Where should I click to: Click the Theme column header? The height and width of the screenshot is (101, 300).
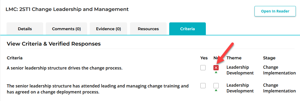(234, 58)
